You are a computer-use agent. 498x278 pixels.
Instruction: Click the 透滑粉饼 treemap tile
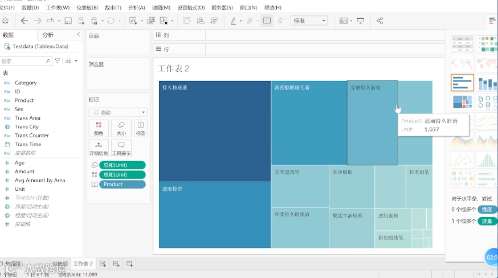pos(215,215)
